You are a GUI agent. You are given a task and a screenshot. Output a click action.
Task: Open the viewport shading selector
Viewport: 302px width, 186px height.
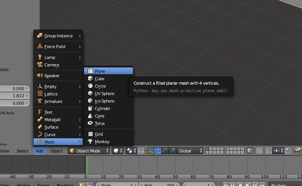coord(118,151)
